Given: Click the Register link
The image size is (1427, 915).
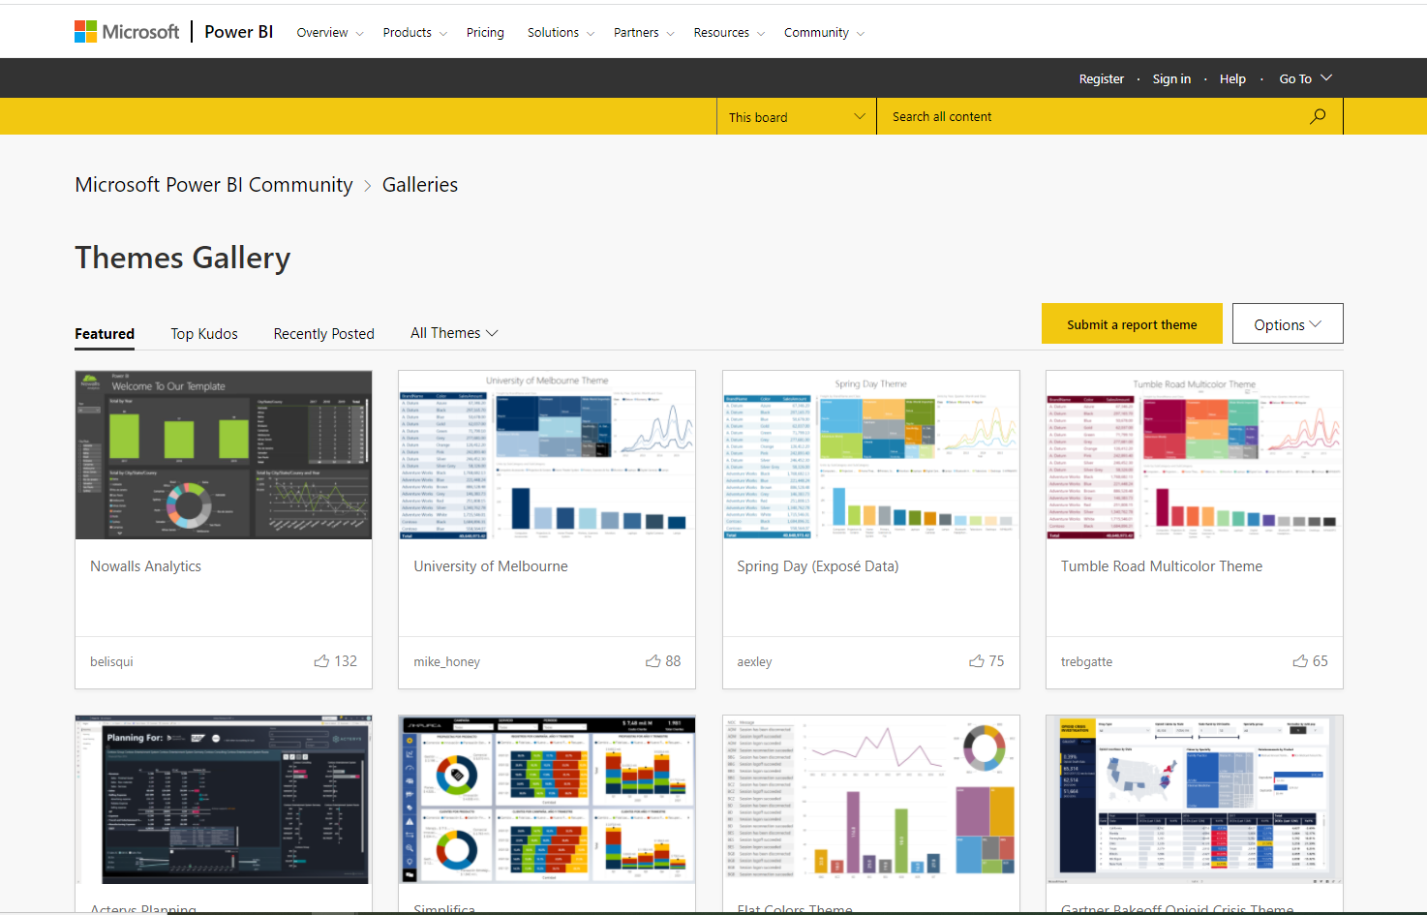Looking at the screenshot, I should tap(1102, 79).
